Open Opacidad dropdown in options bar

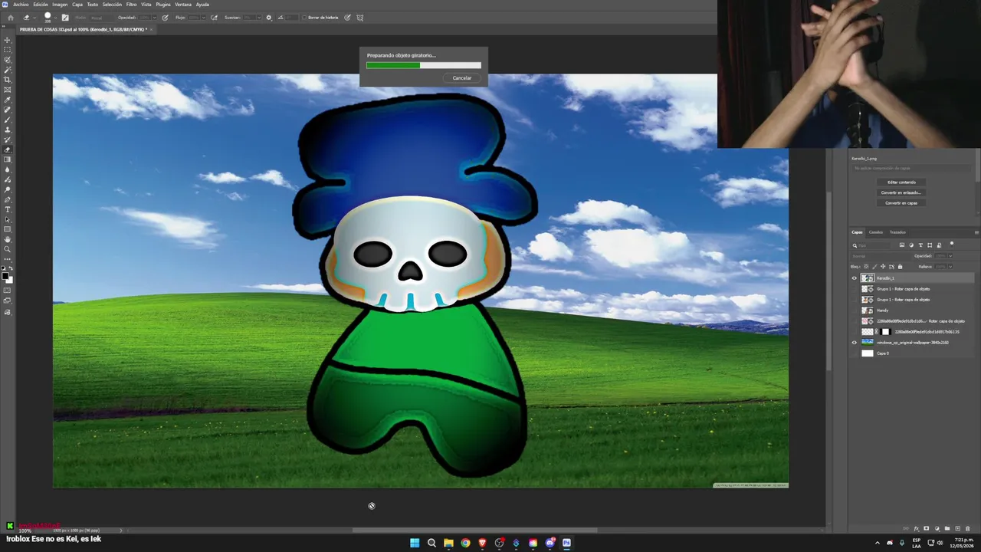155,18
